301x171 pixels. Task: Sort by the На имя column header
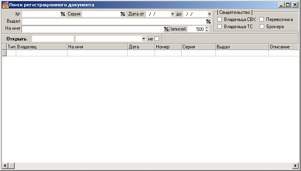(x=97, y=47)
